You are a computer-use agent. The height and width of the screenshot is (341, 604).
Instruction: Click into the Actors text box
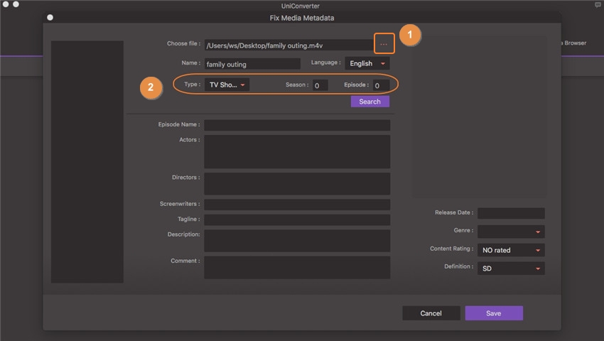(297, 151)
